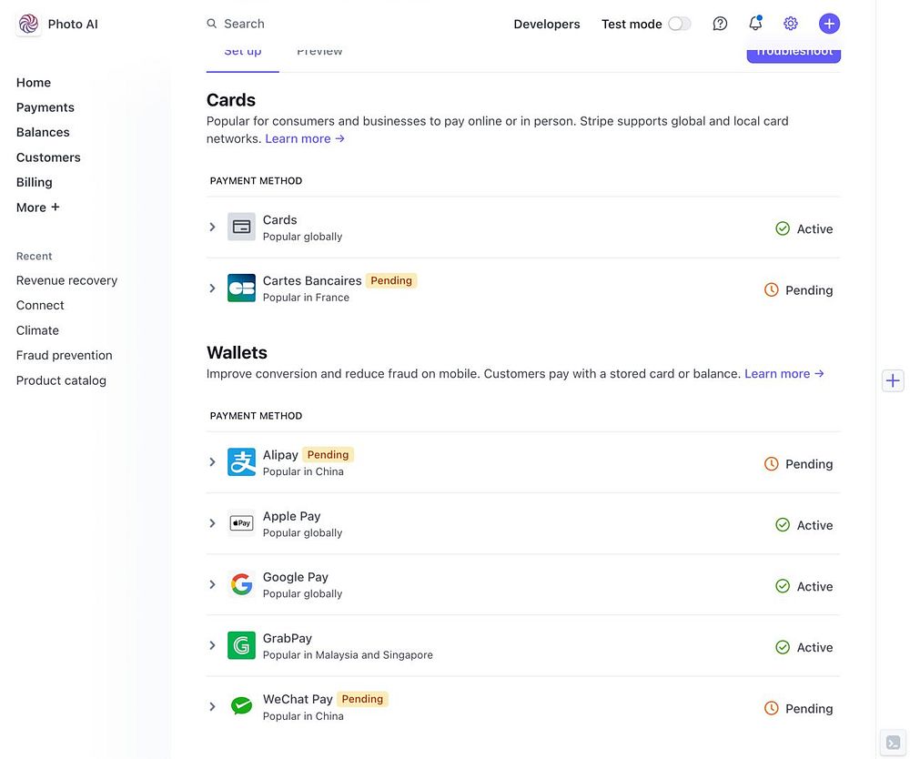
Task: Toggle the Test mode switch
Action: click(x=679, y=24)
